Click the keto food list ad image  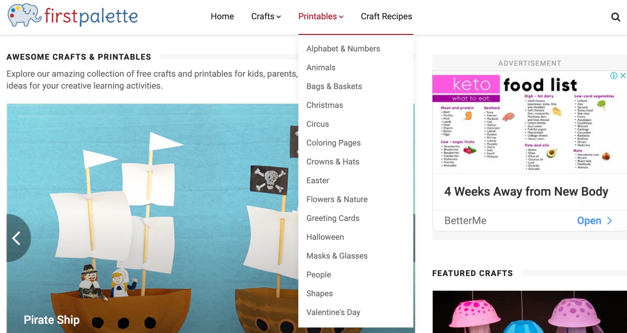[x=529, y=123]
